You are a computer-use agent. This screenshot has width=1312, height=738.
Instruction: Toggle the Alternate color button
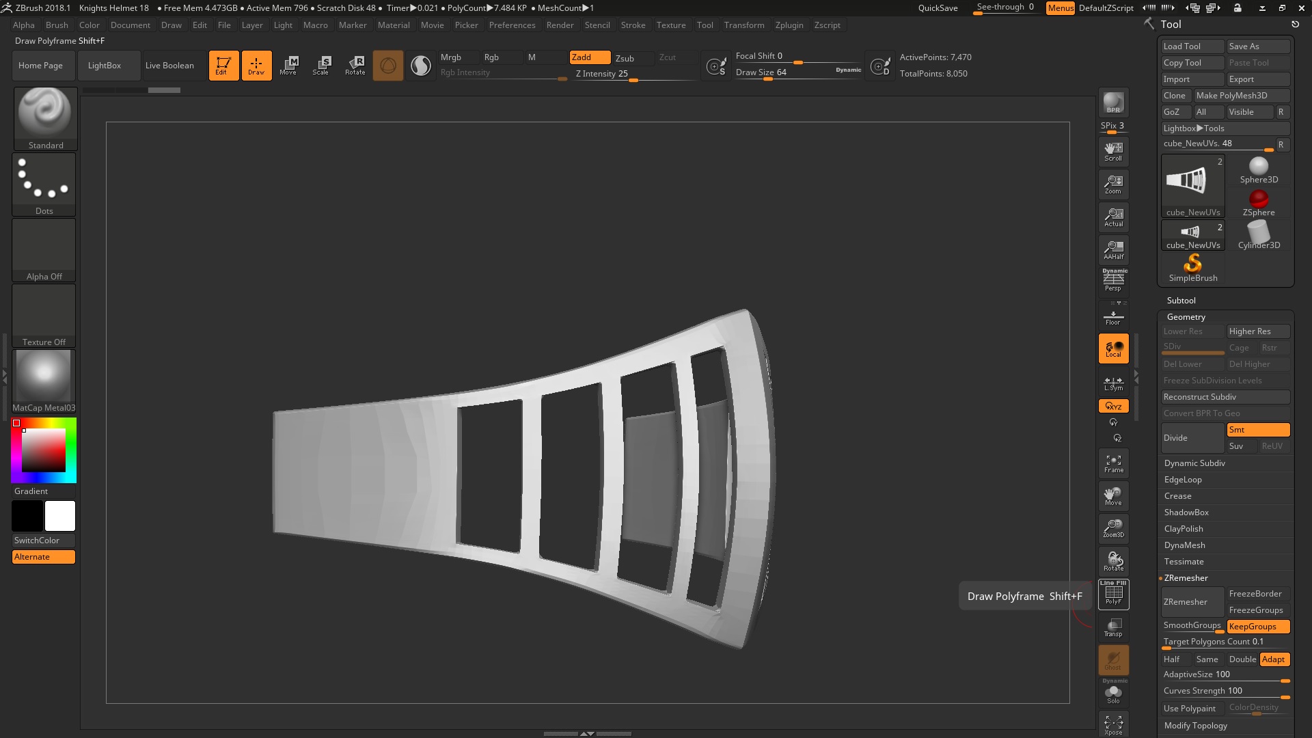44,557
